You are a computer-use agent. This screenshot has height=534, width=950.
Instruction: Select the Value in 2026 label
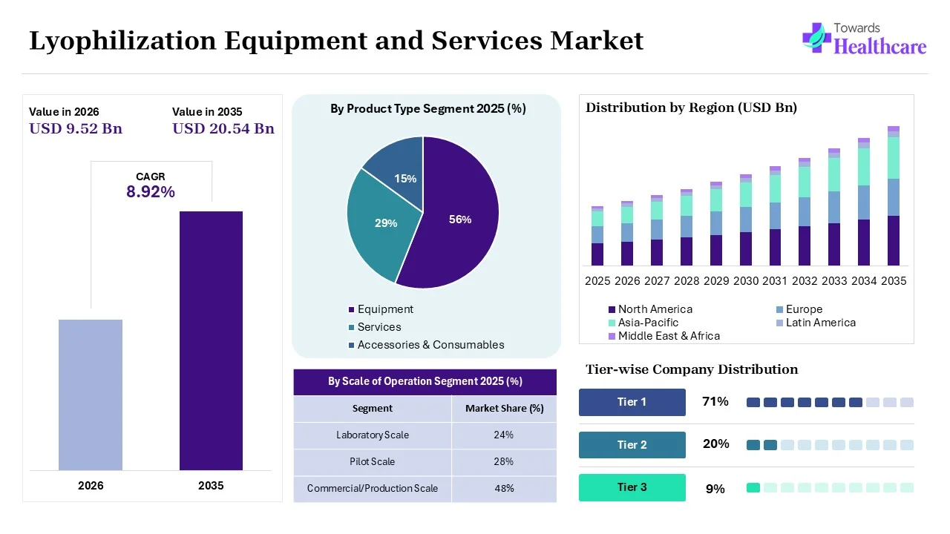(64, 112)
